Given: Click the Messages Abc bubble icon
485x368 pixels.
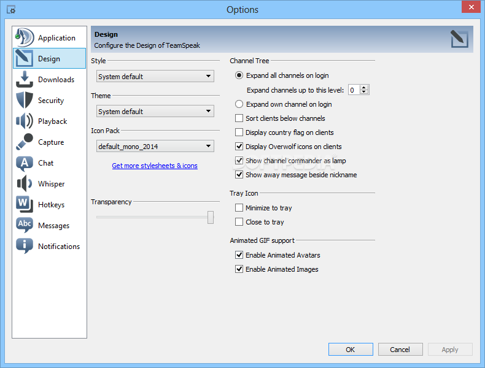Looking at the screenshot, I should (x=25, y=225).
